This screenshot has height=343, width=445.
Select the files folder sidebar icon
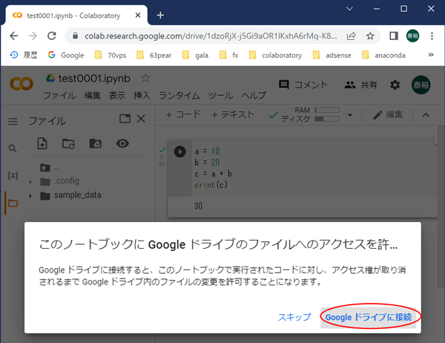click(13, 203)
